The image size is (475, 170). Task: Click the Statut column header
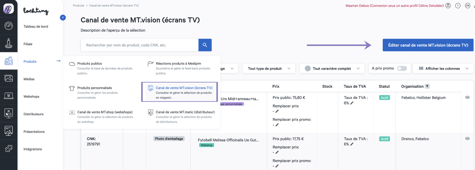[x=384, y=86]
